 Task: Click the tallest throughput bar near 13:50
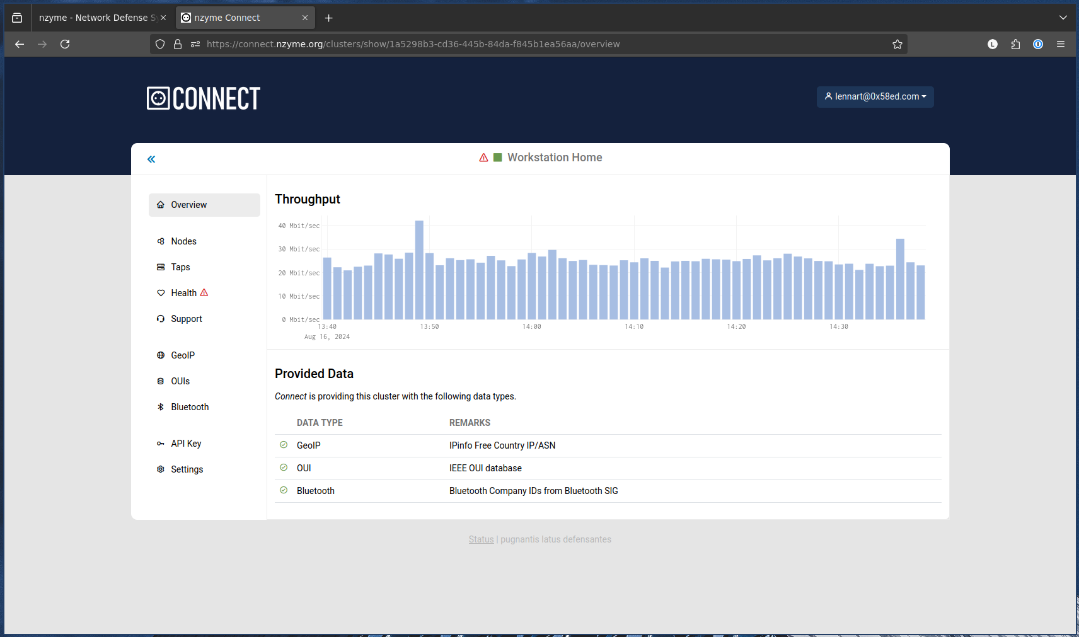tap(419, 270)
